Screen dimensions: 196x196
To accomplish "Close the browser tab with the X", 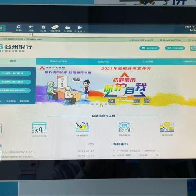I will click(x=30, y=35).
